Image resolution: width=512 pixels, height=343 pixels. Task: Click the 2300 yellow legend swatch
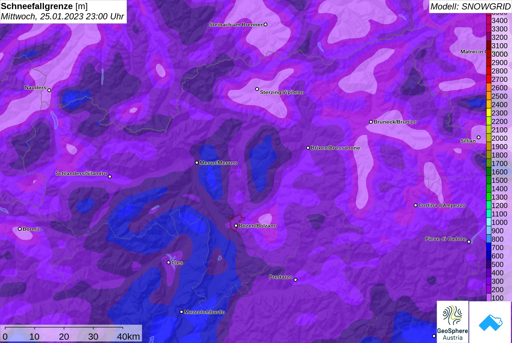489,113
